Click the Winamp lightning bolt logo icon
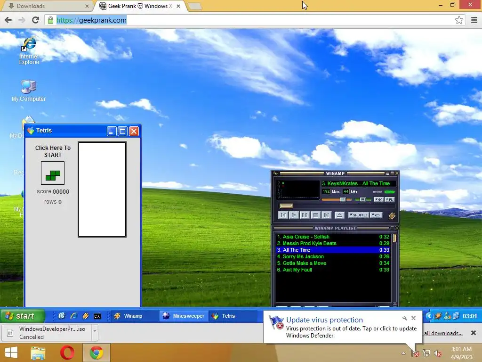Screen dimensions: 482x362 click(x=392, y=216)
